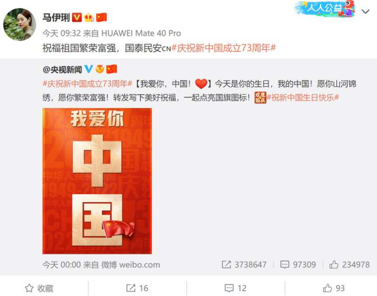Image resolution: width=377 pixels, height=296 pixels.
Task: Click the blue V badge beside 央视新闻
Action: point(89,69)
